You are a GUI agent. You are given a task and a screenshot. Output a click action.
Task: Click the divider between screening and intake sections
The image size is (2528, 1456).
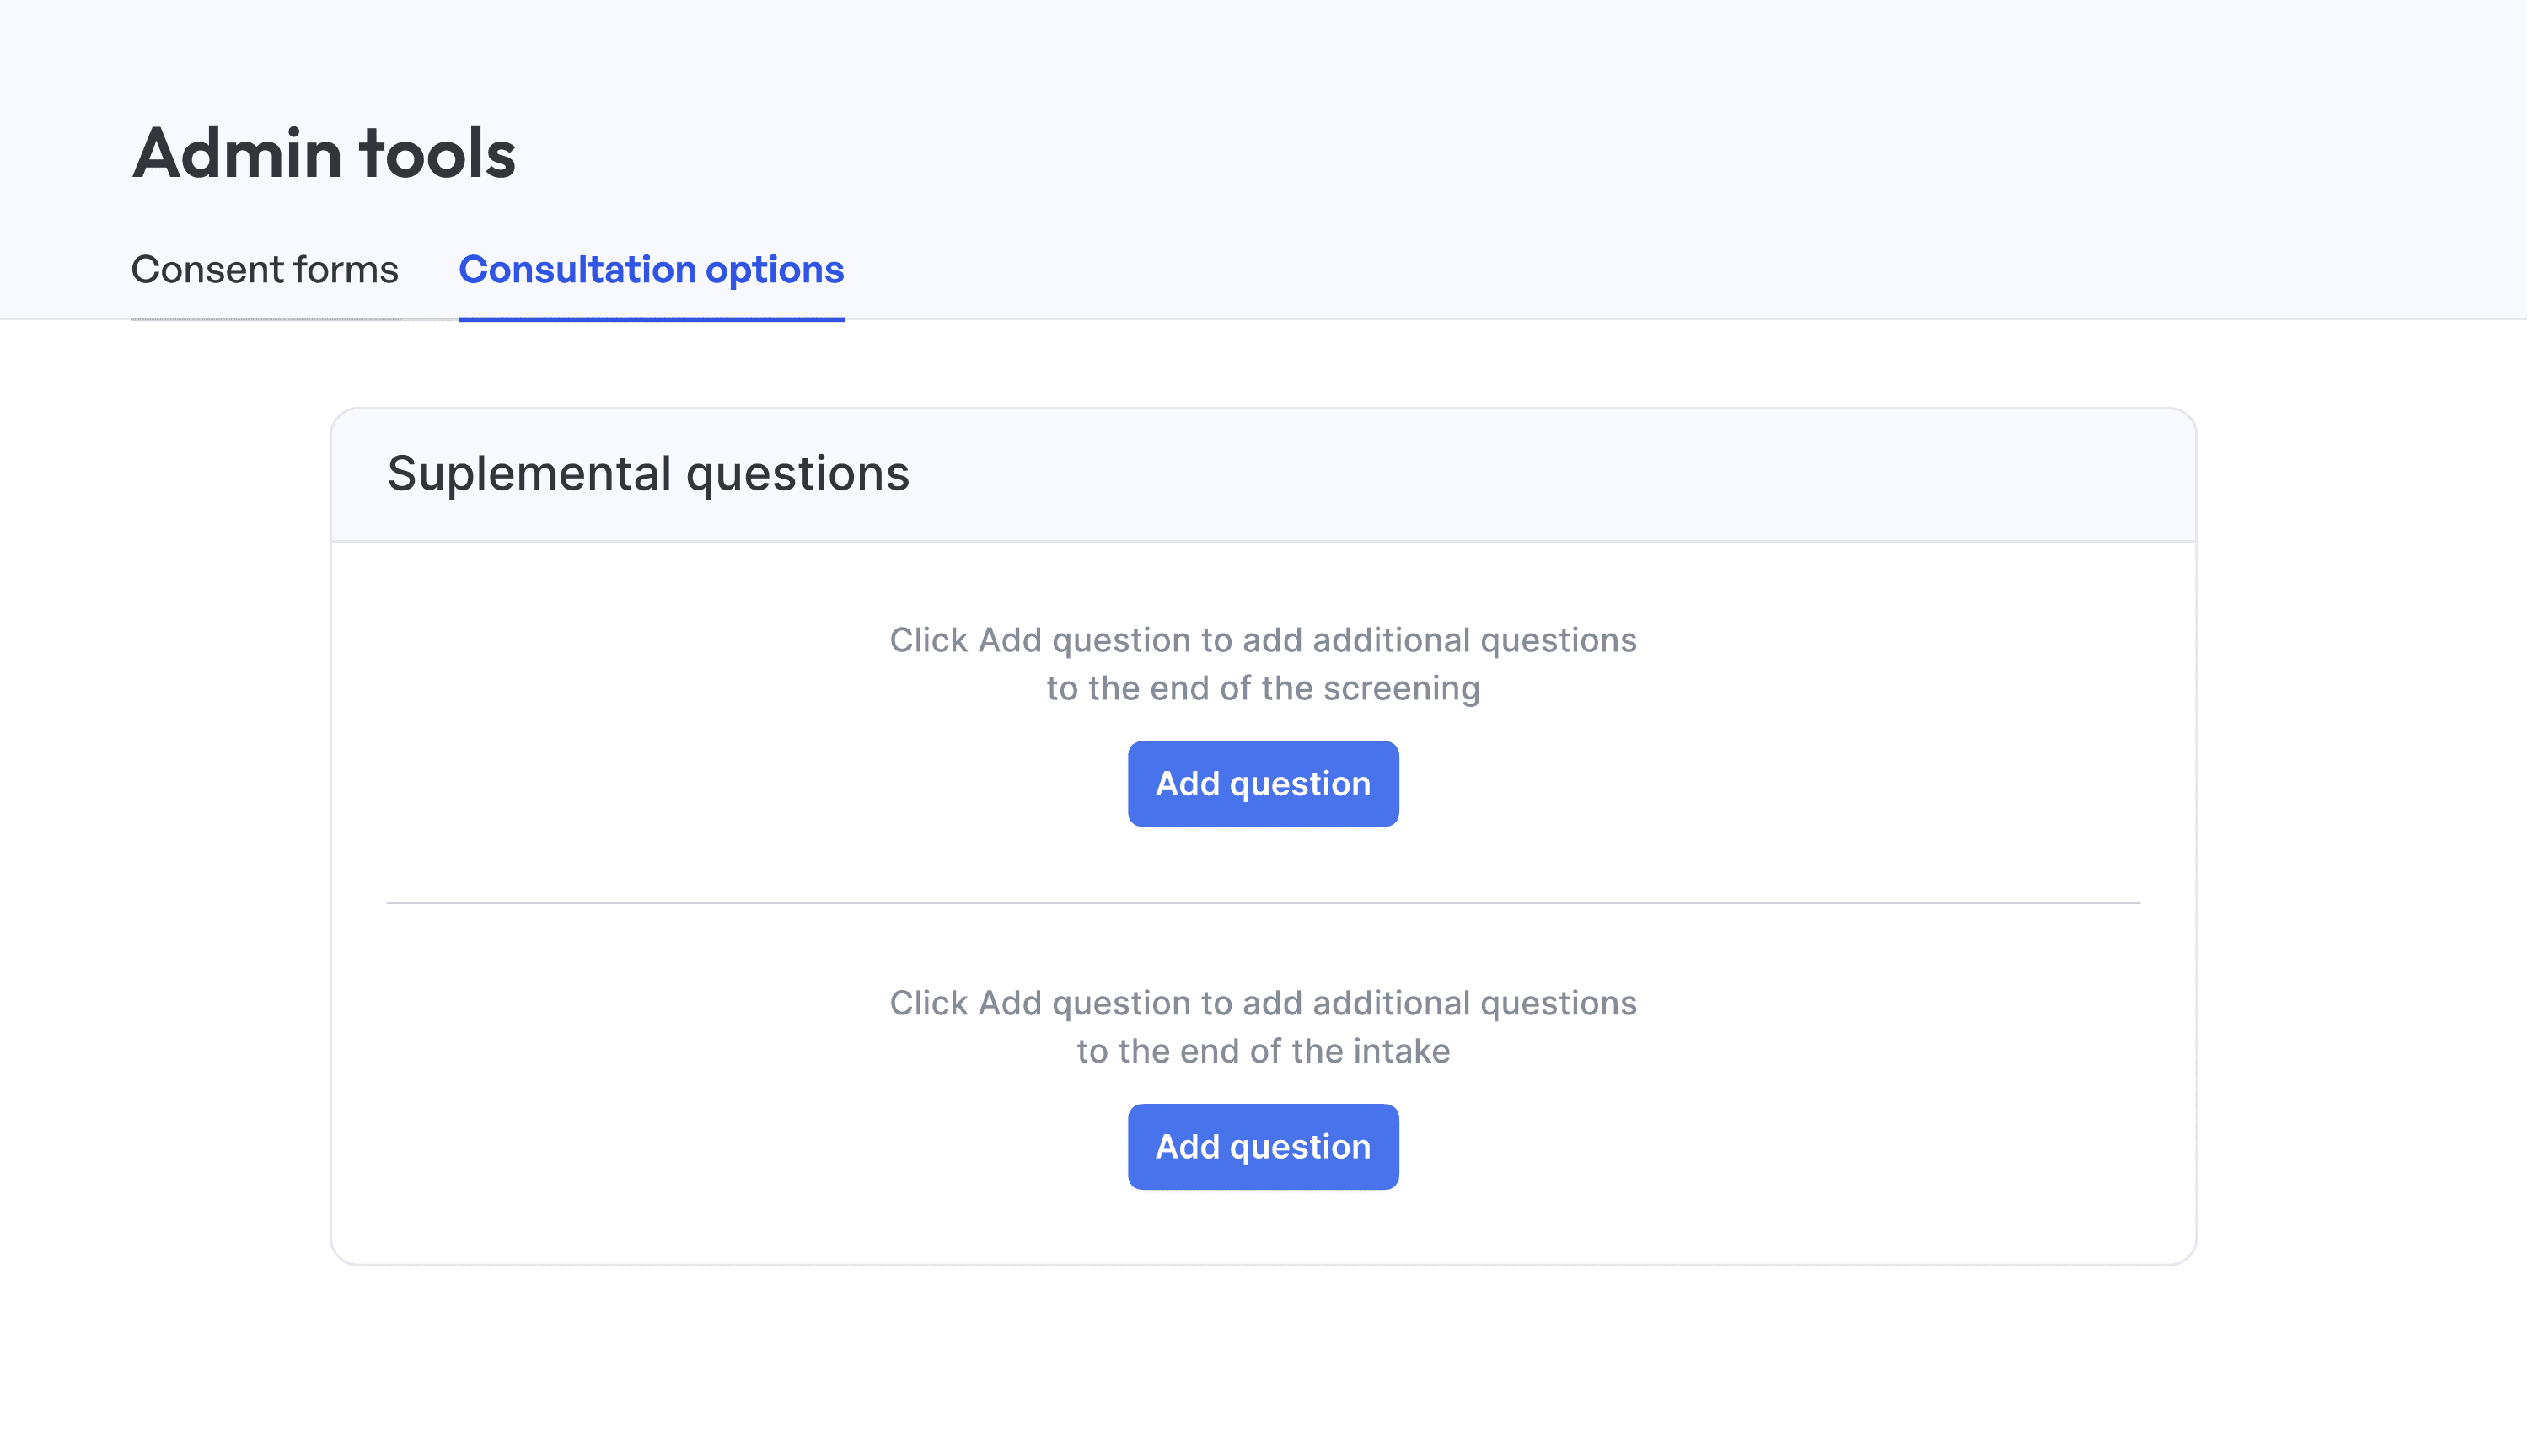click(1263, 903)
